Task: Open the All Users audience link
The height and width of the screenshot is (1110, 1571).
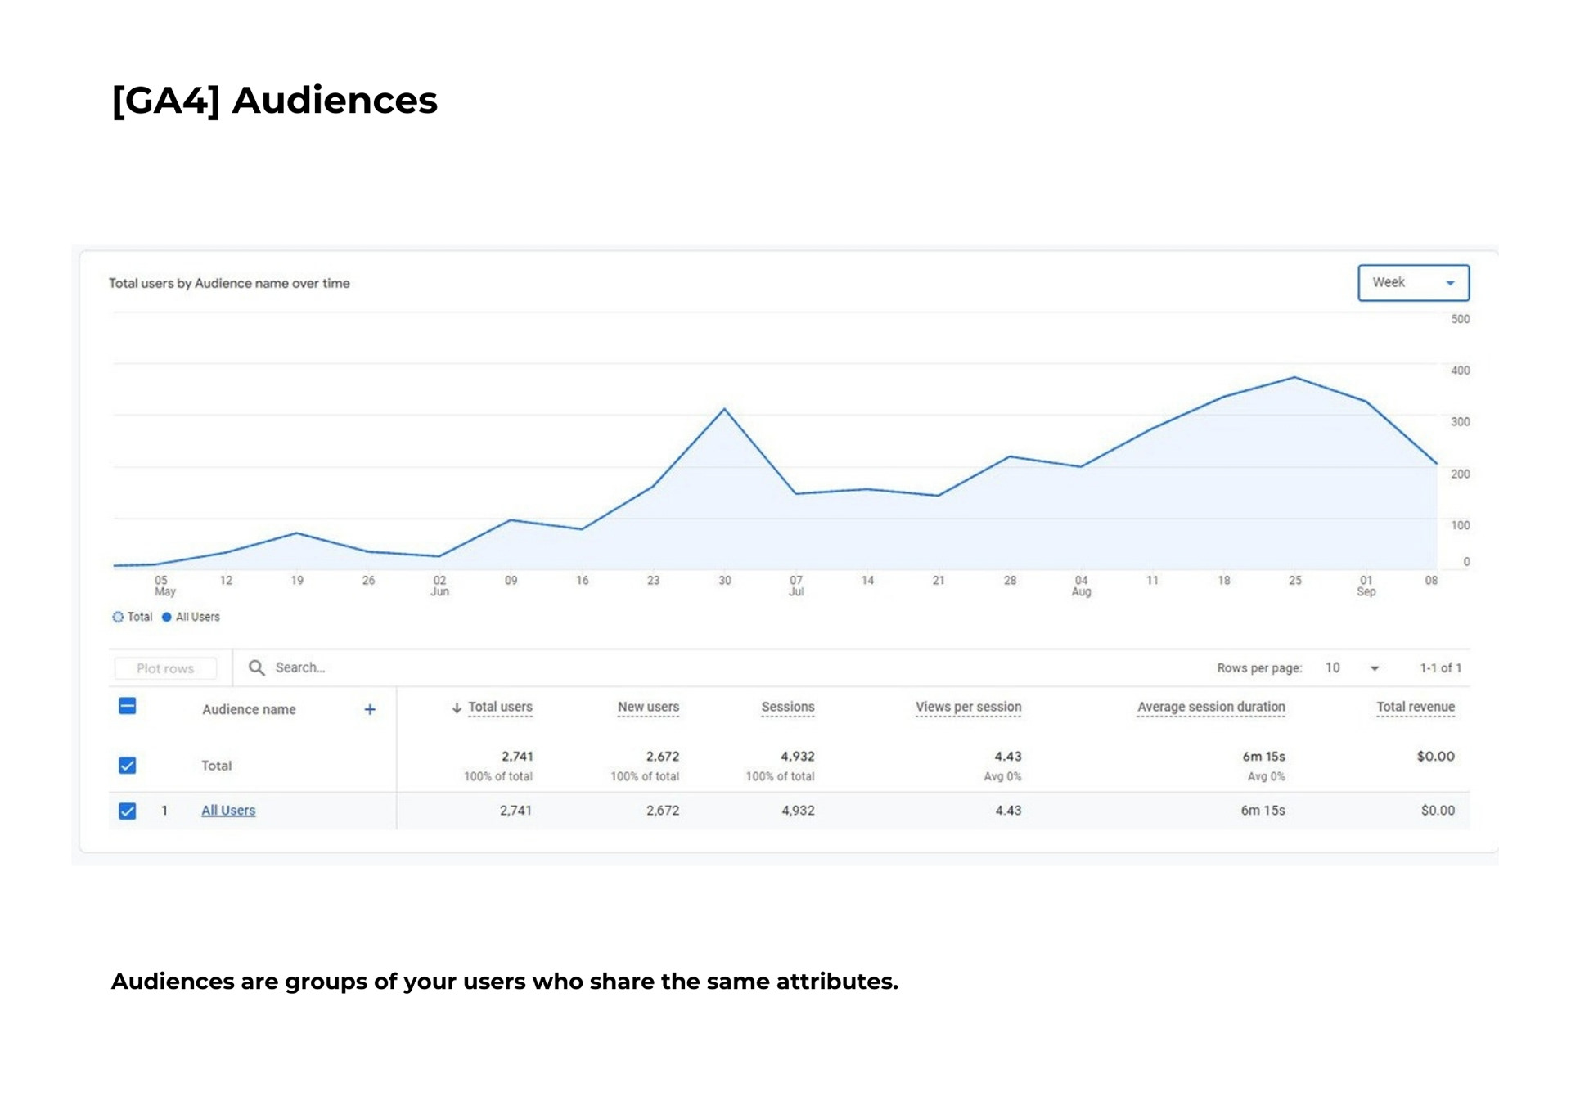Action: click(228, 810)
